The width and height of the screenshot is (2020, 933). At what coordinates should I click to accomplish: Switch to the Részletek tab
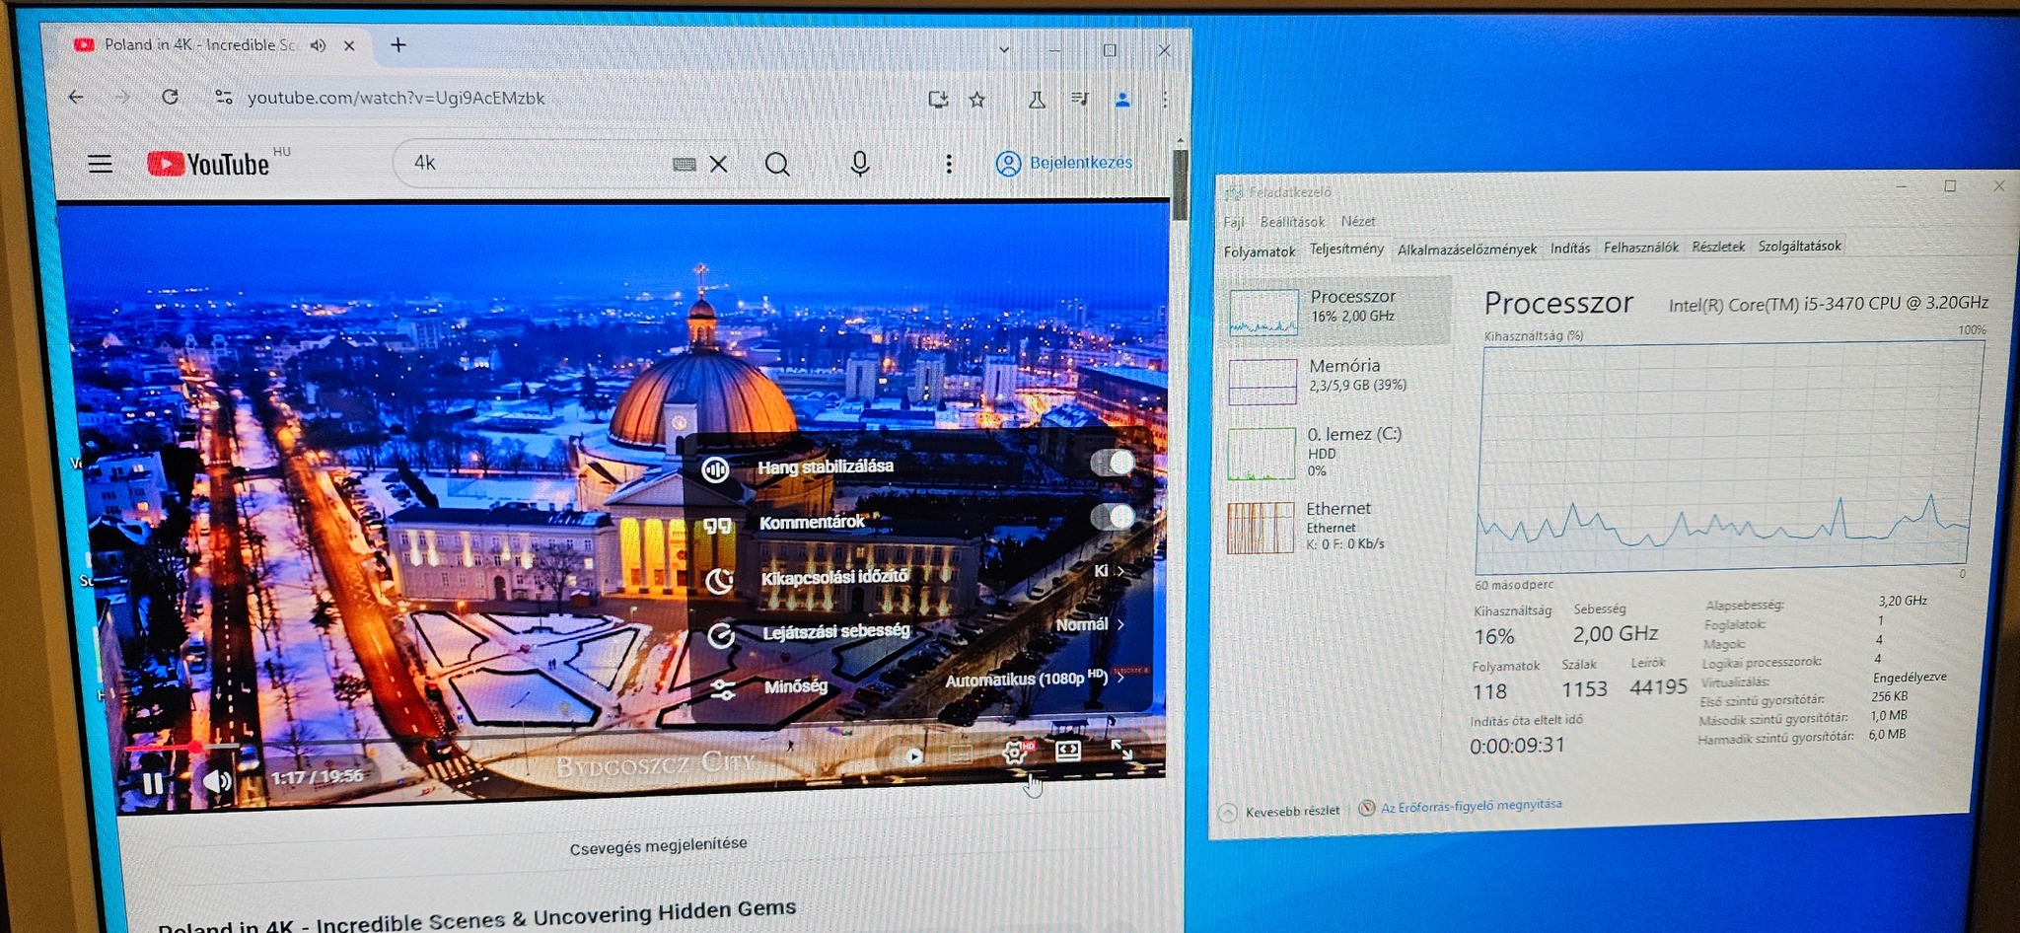point(1718,247)
